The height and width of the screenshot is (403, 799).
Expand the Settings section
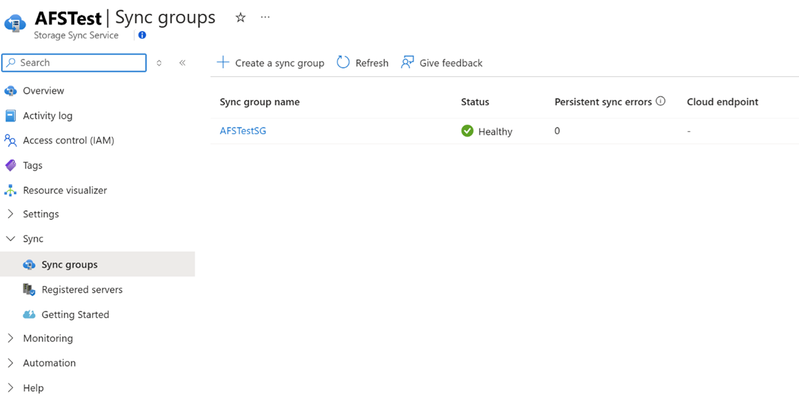pos(9,214)
